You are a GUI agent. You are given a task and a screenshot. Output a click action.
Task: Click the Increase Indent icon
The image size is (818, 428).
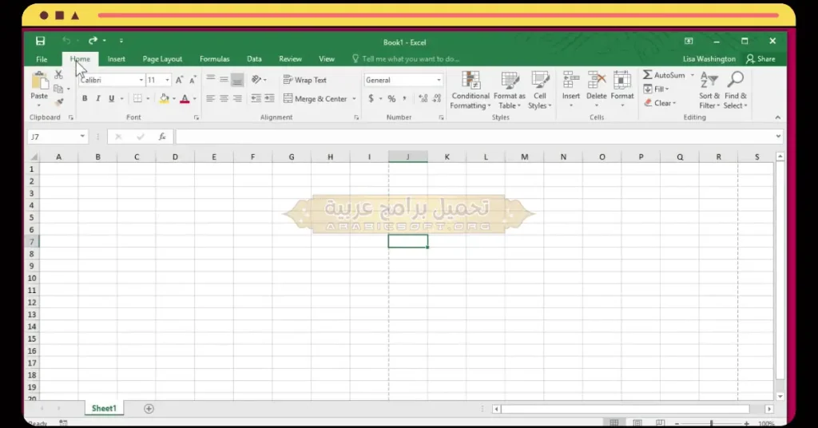click(269, 98)
